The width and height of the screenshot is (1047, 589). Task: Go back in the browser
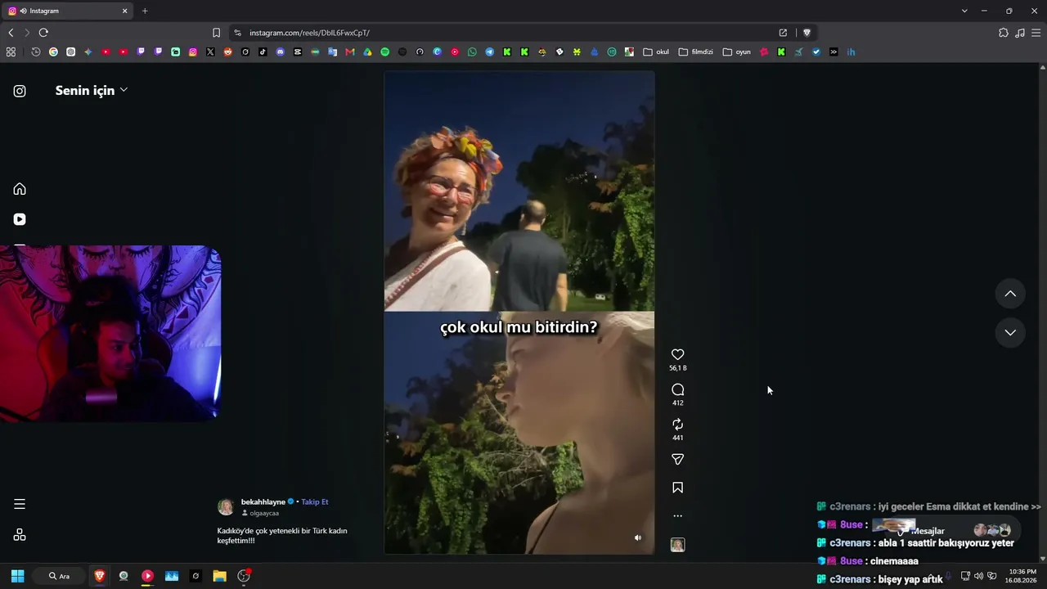pos(11,33)
